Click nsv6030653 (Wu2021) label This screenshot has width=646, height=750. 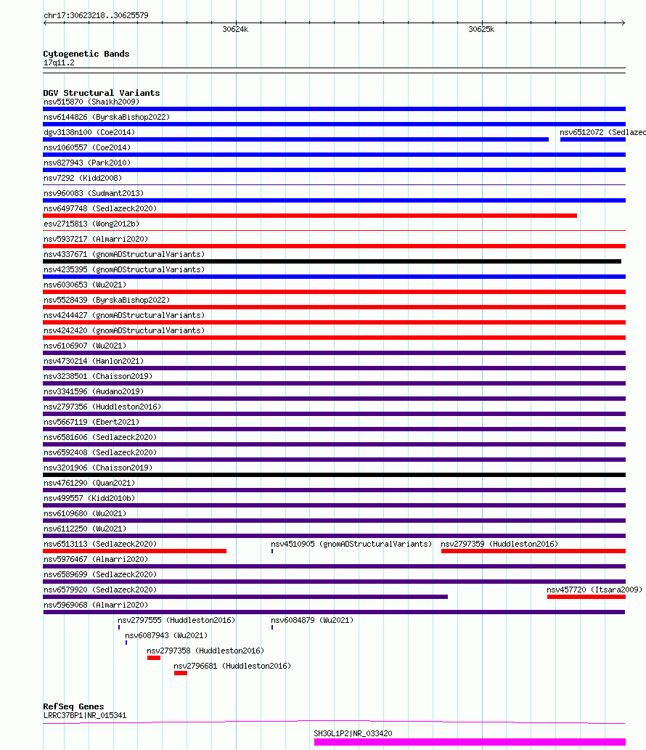(85, 285)
